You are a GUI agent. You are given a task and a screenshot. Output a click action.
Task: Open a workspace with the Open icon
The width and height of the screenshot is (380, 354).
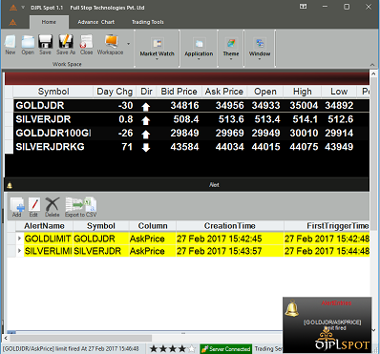click(28, 45)
